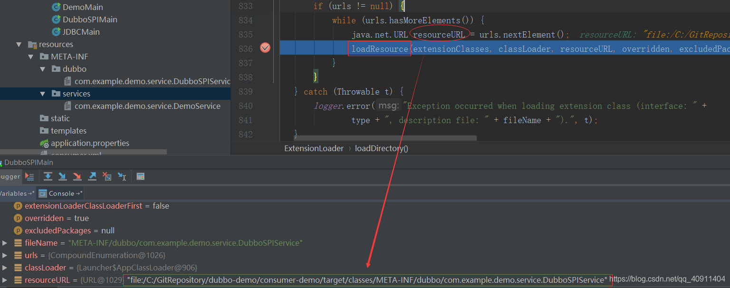Click the resources folder icon

click(32, 44)
